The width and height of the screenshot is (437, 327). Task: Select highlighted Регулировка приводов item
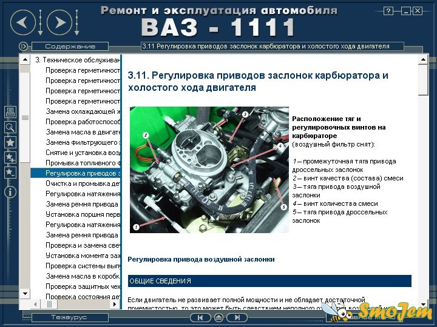75,173
